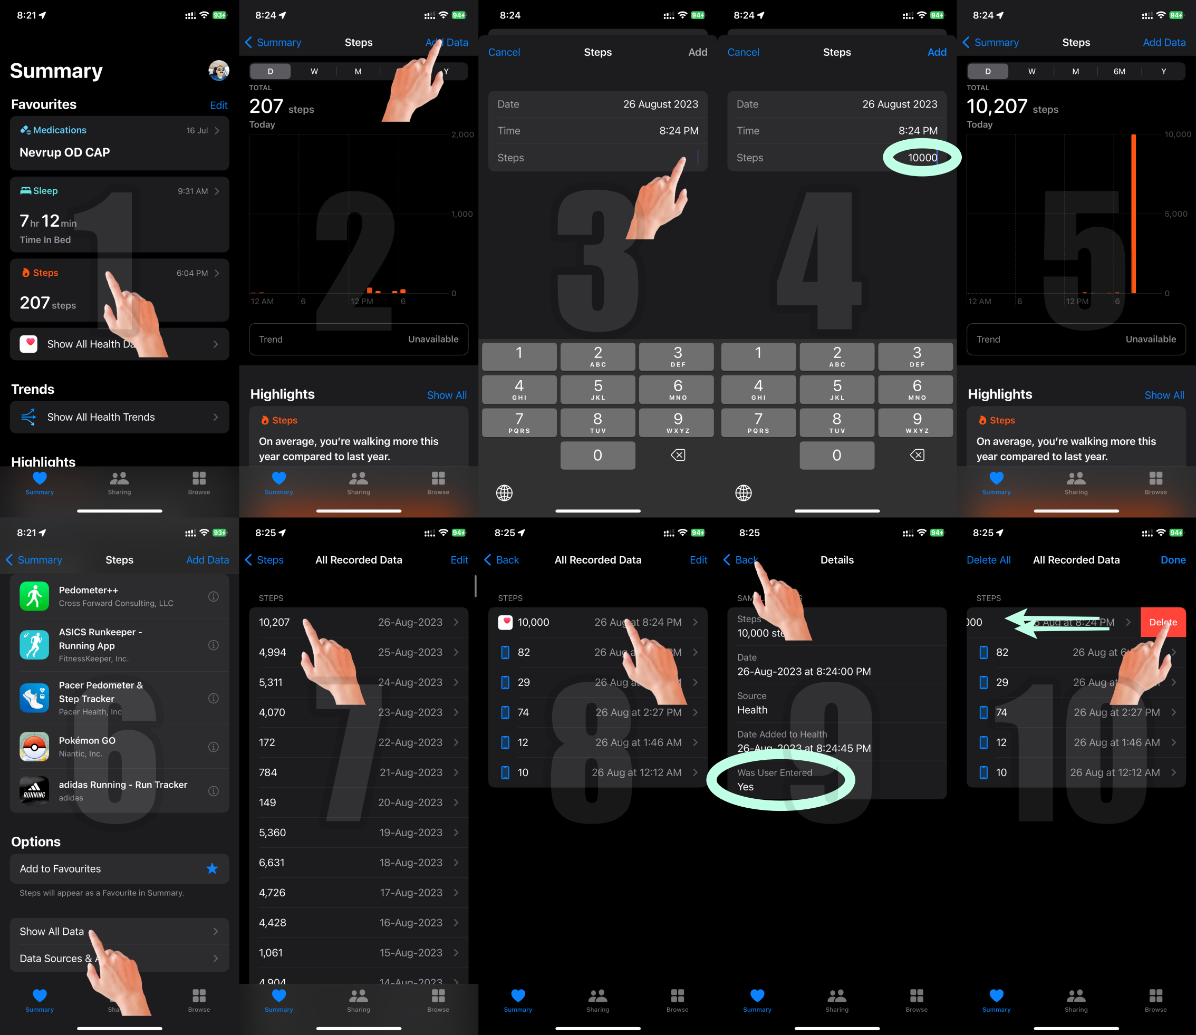Select ASICS Runkeeper app icon
This screenshot has height=1035, width=1196.
[x=33, y=645]
